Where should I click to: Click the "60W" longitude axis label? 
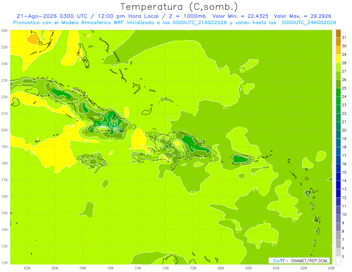pos(331,268)
